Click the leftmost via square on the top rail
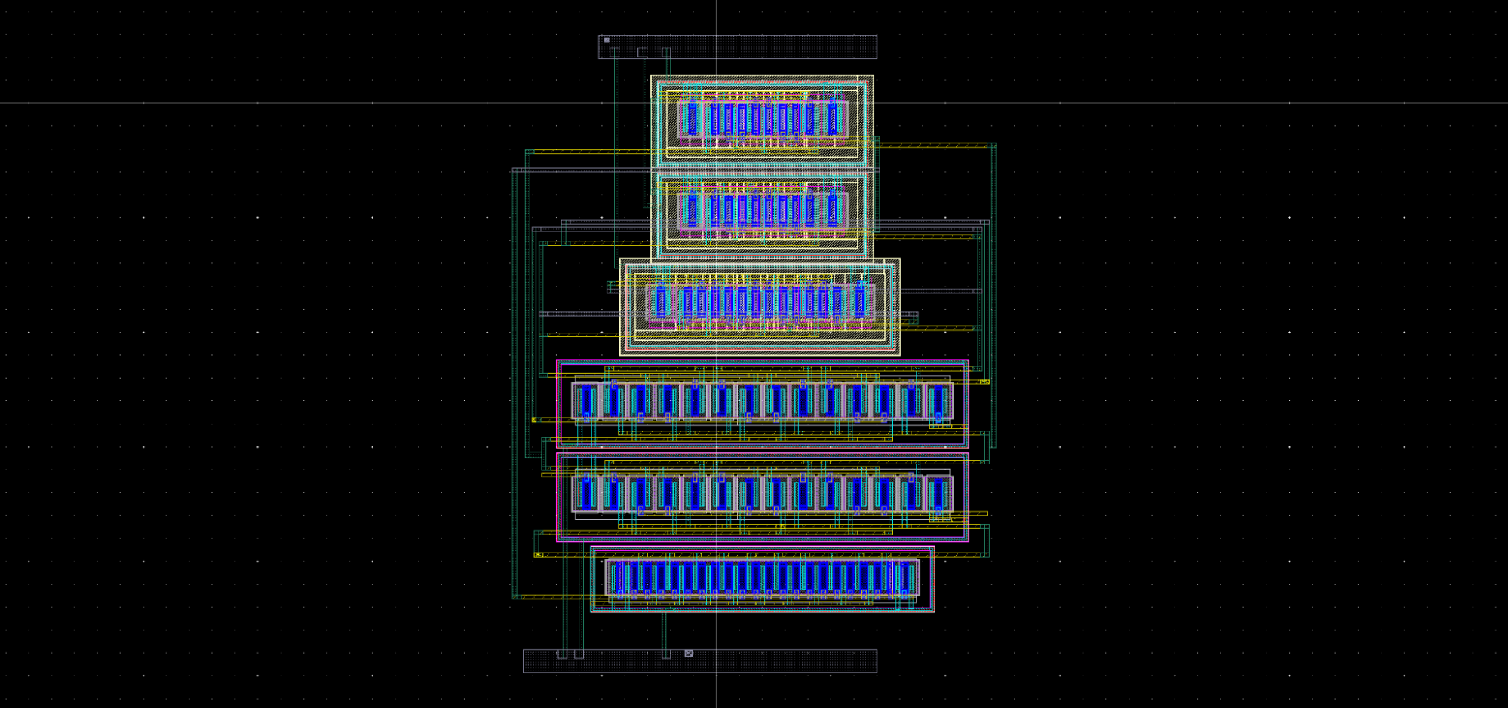Image resolution: width=1508 pixels, height=708 pixels. point(614,52)
